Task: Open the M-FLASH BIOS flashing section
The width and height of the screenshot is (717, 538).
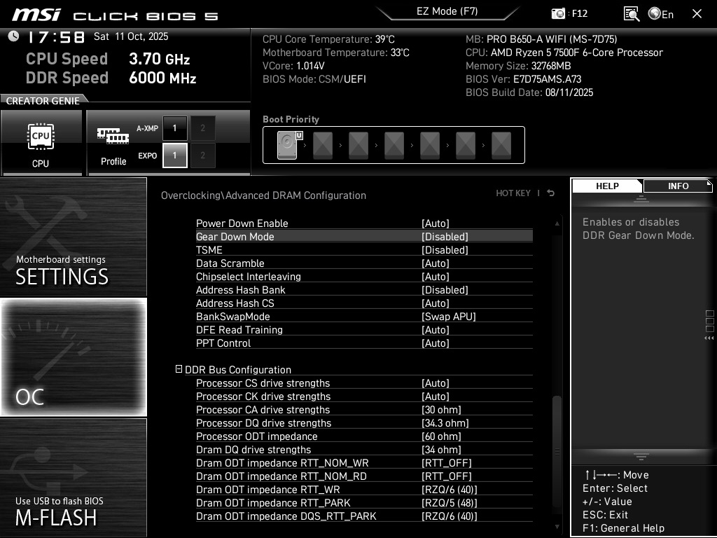Action: pos(73,478)
